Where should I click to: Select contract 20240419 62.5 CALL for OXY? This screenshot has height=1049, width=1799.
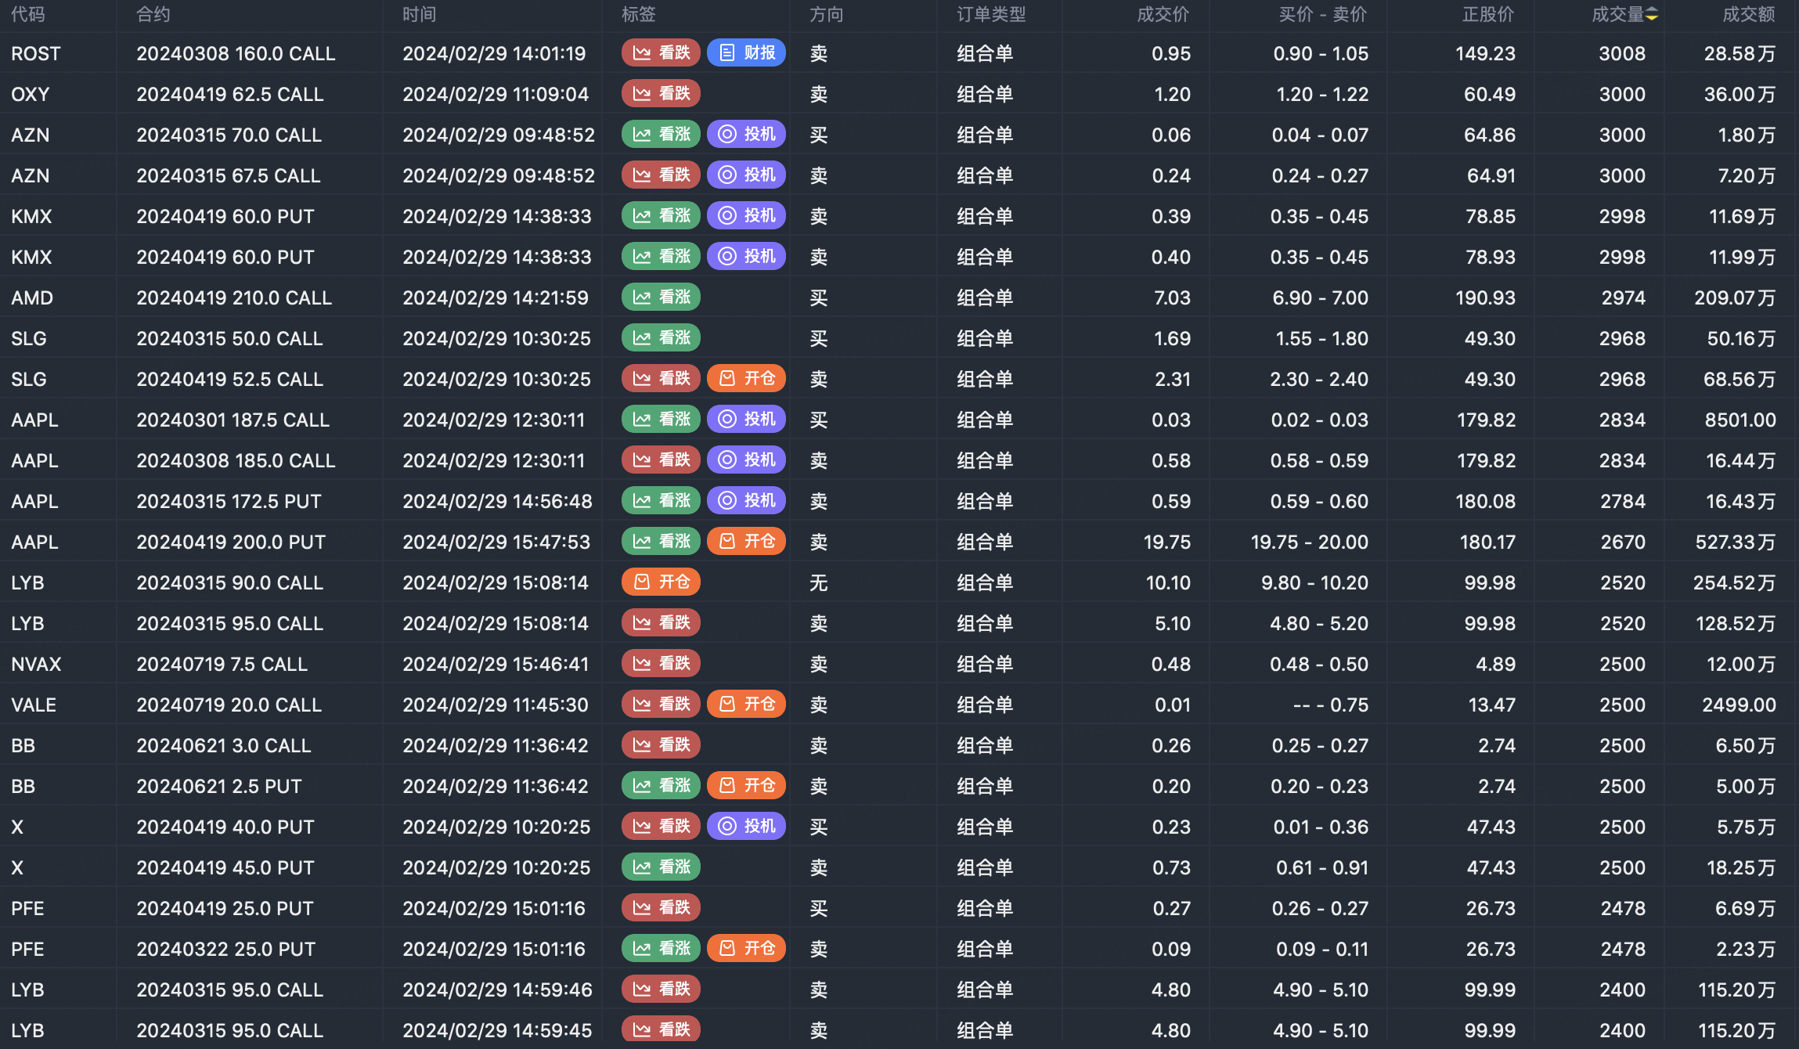pyautogui.click(x=229, y=94)
